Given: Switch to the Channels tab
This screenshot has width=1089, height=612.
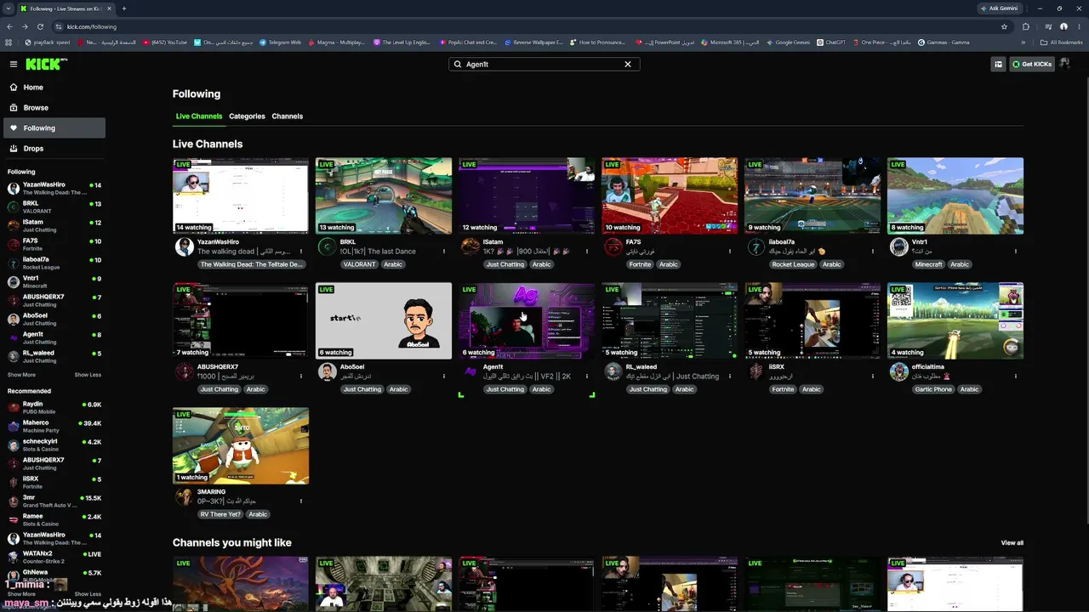Looking at the screenshot, I should pos(288,116).
